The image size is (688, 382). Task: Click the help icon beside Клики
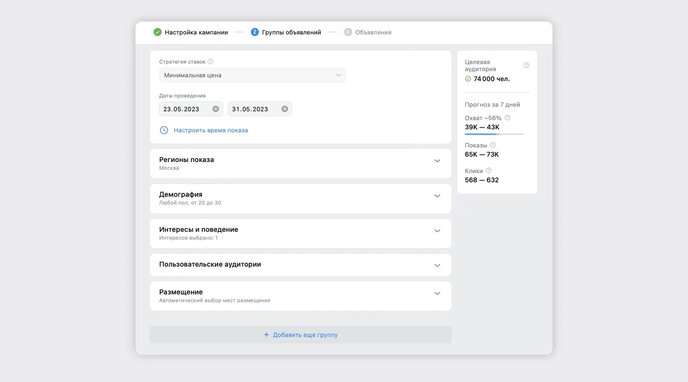(x=488, y=171)
